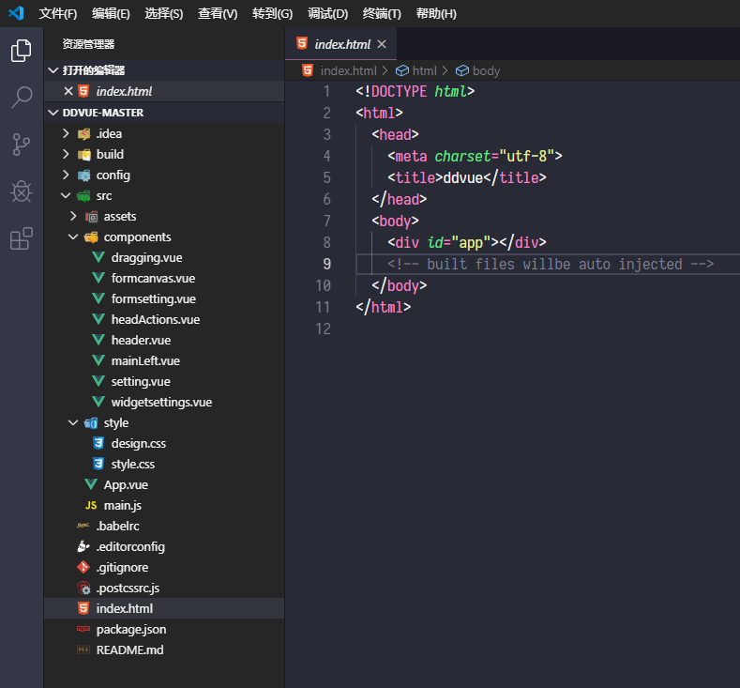This screenshot has width=740, height=688.
Task: Open formsetting.vue file
Action: [154, 299]
